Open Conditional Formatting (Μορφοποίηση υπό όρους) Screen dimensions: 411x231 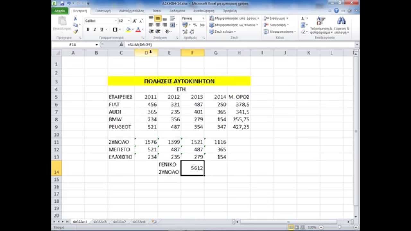click(234, 18)
